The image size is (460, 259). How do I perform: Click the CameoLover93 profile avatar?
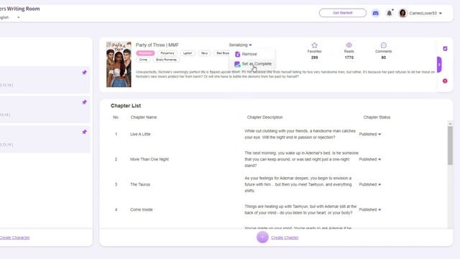point(402,13)
